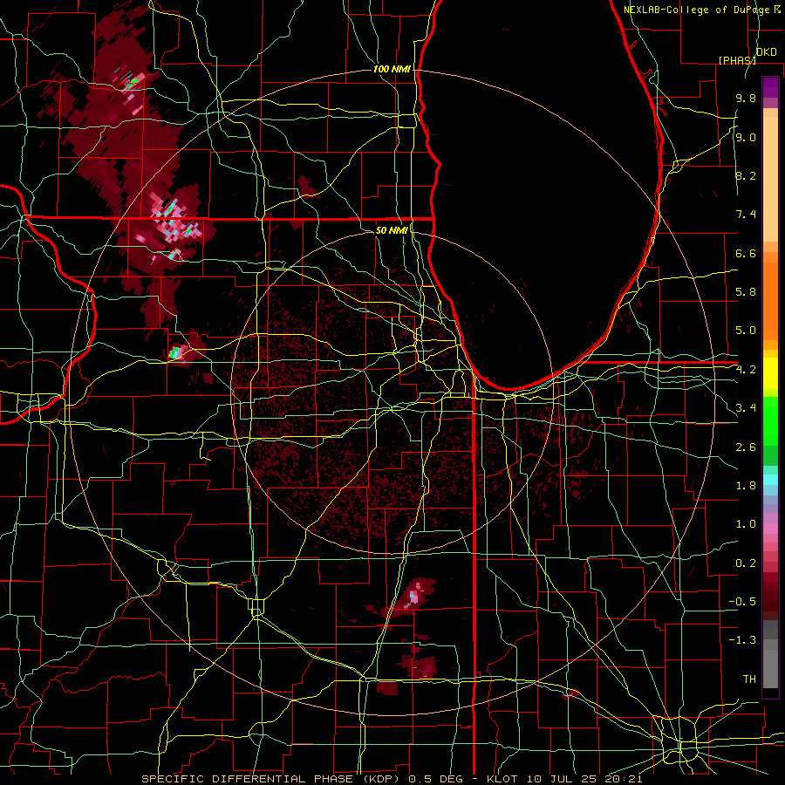
Task: Click the 50 NMI range ring label
Action: 392,230
